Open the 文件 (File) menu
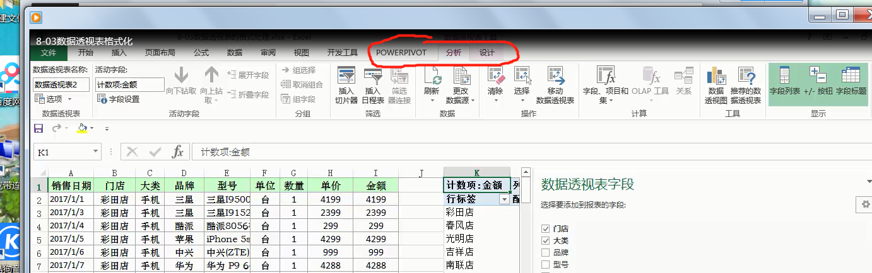Screen dimensions: 872x273 (x=49, y=53)
